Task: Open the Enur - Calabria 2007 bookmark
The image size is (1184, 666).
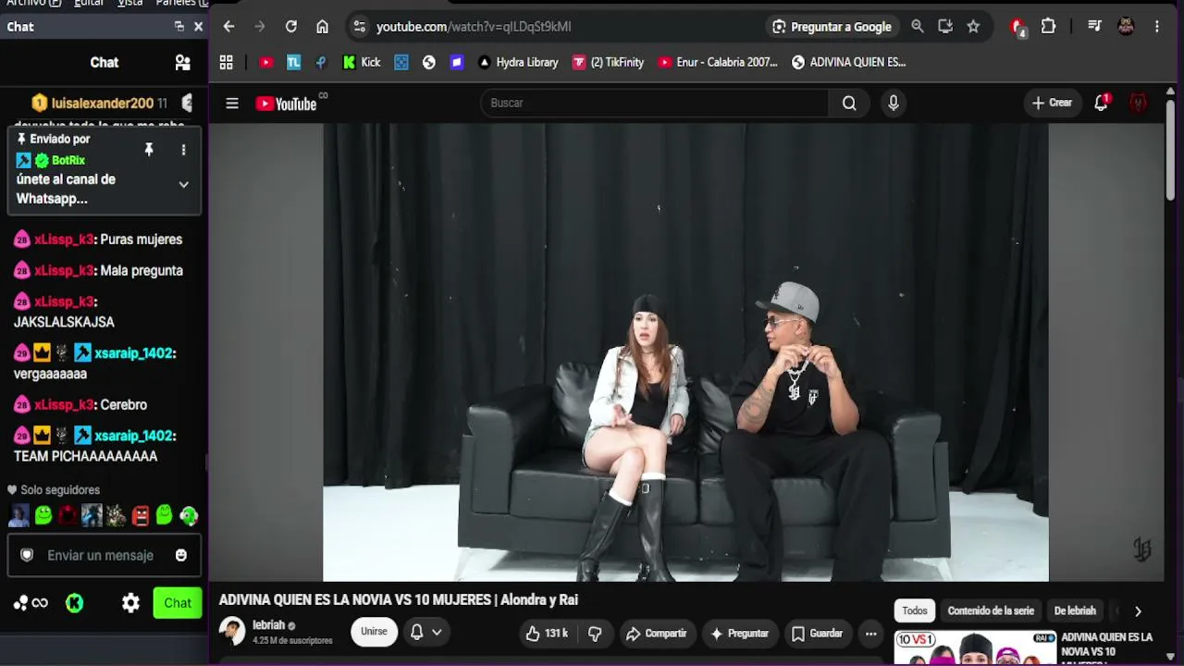Action: 718,62
